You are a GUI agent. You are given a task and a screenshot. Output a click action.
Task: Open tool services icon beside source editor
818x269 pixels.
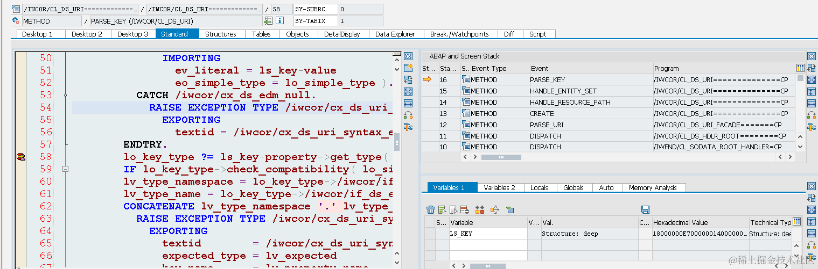point(408,127)
